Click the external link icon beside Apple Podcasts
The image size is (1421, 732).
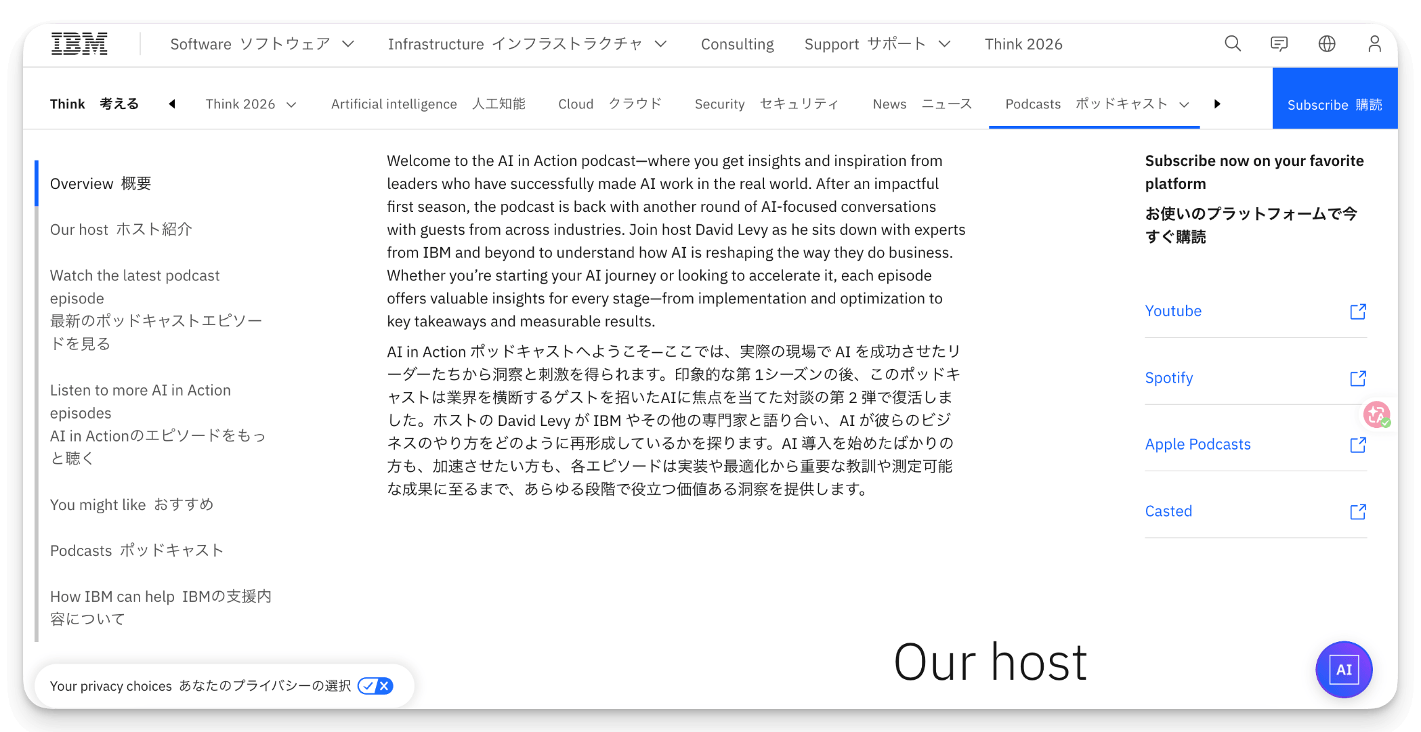[1358, 445]
